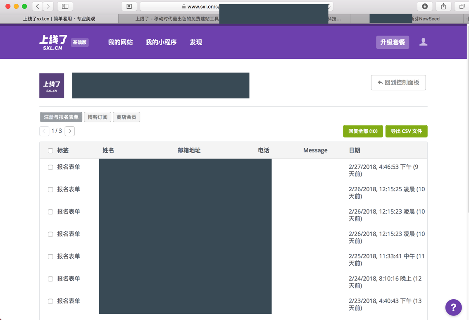This screenshot has height=320, width=469.
Task: Open the purple help question-mark button
Action: coord(453,308)
